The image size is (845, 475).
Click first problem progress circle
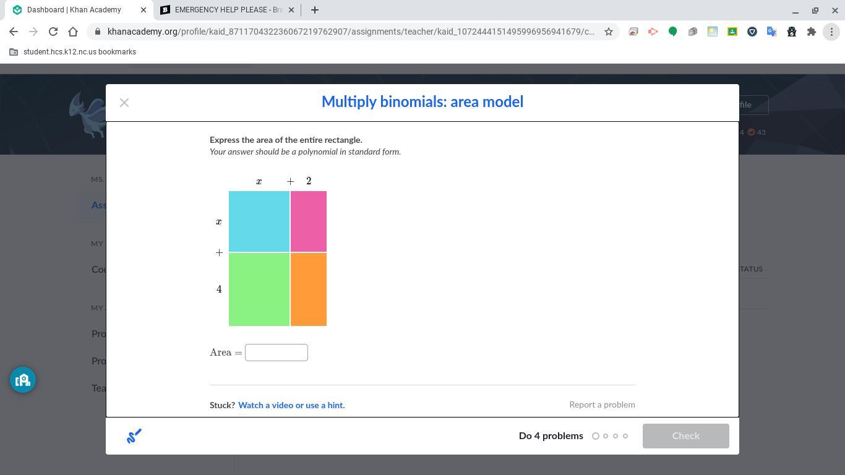(x=596, y=436)
